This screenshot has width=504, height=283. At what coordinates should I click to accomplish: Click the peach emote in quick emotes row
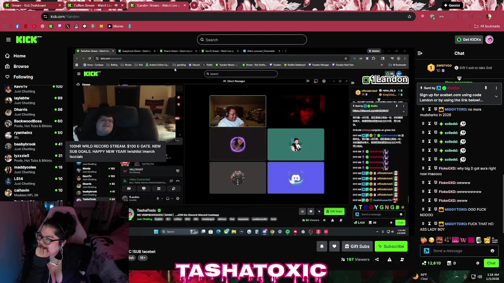tap(424, 240)
